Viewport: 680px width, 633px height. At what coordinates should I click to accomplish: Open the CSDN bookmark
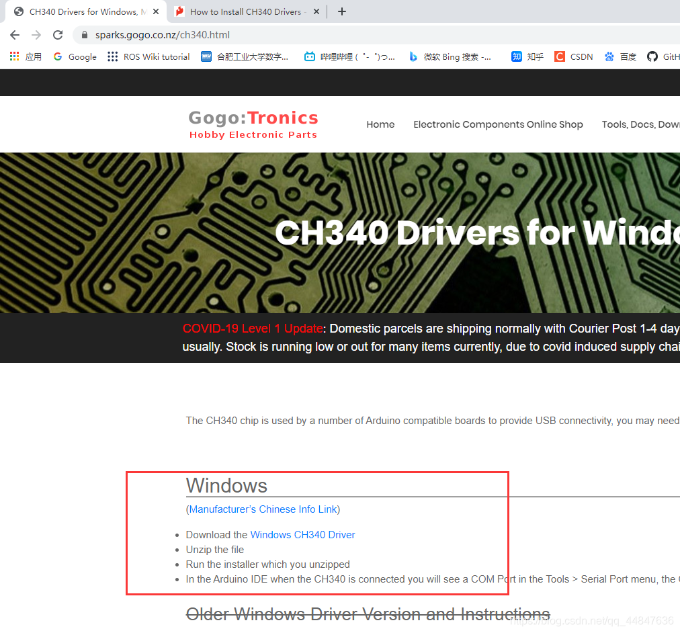tap(574, 56)
